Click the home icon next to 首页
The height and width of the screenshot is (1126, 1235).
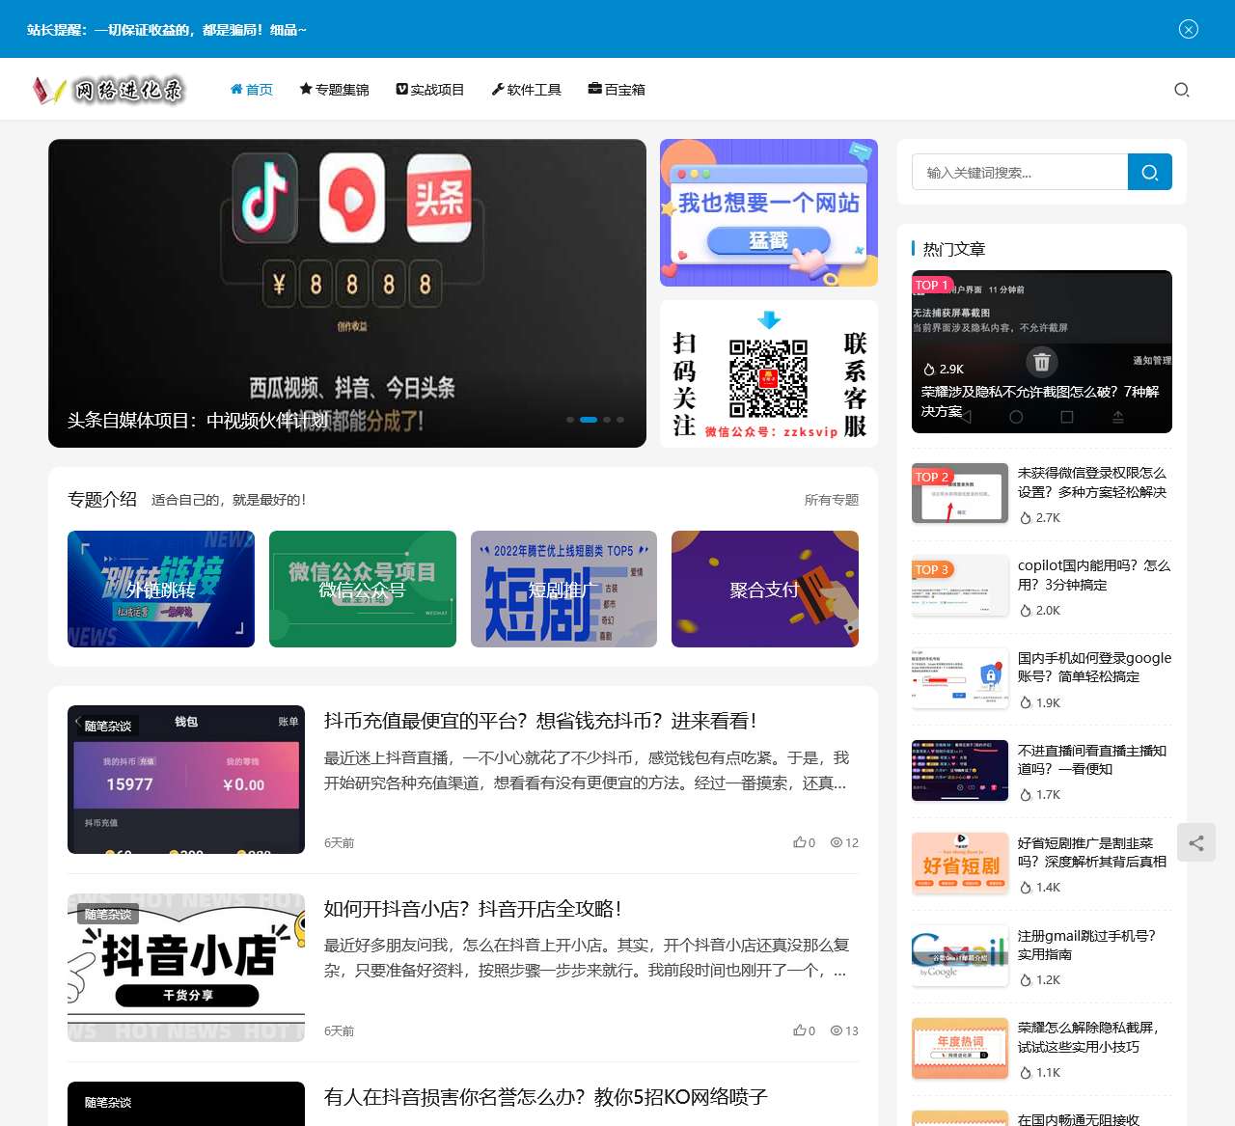[x=235, y=89]
